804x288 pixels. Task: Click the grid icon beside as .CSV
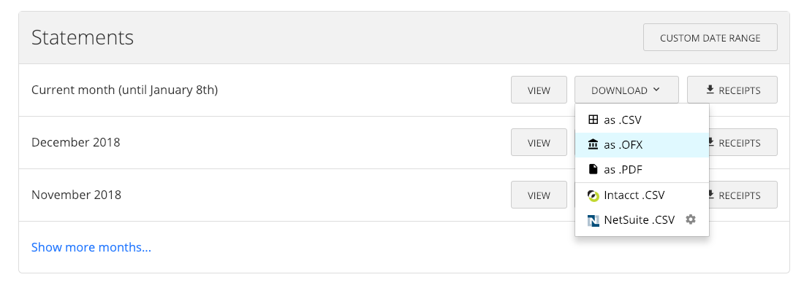point(593,120)
